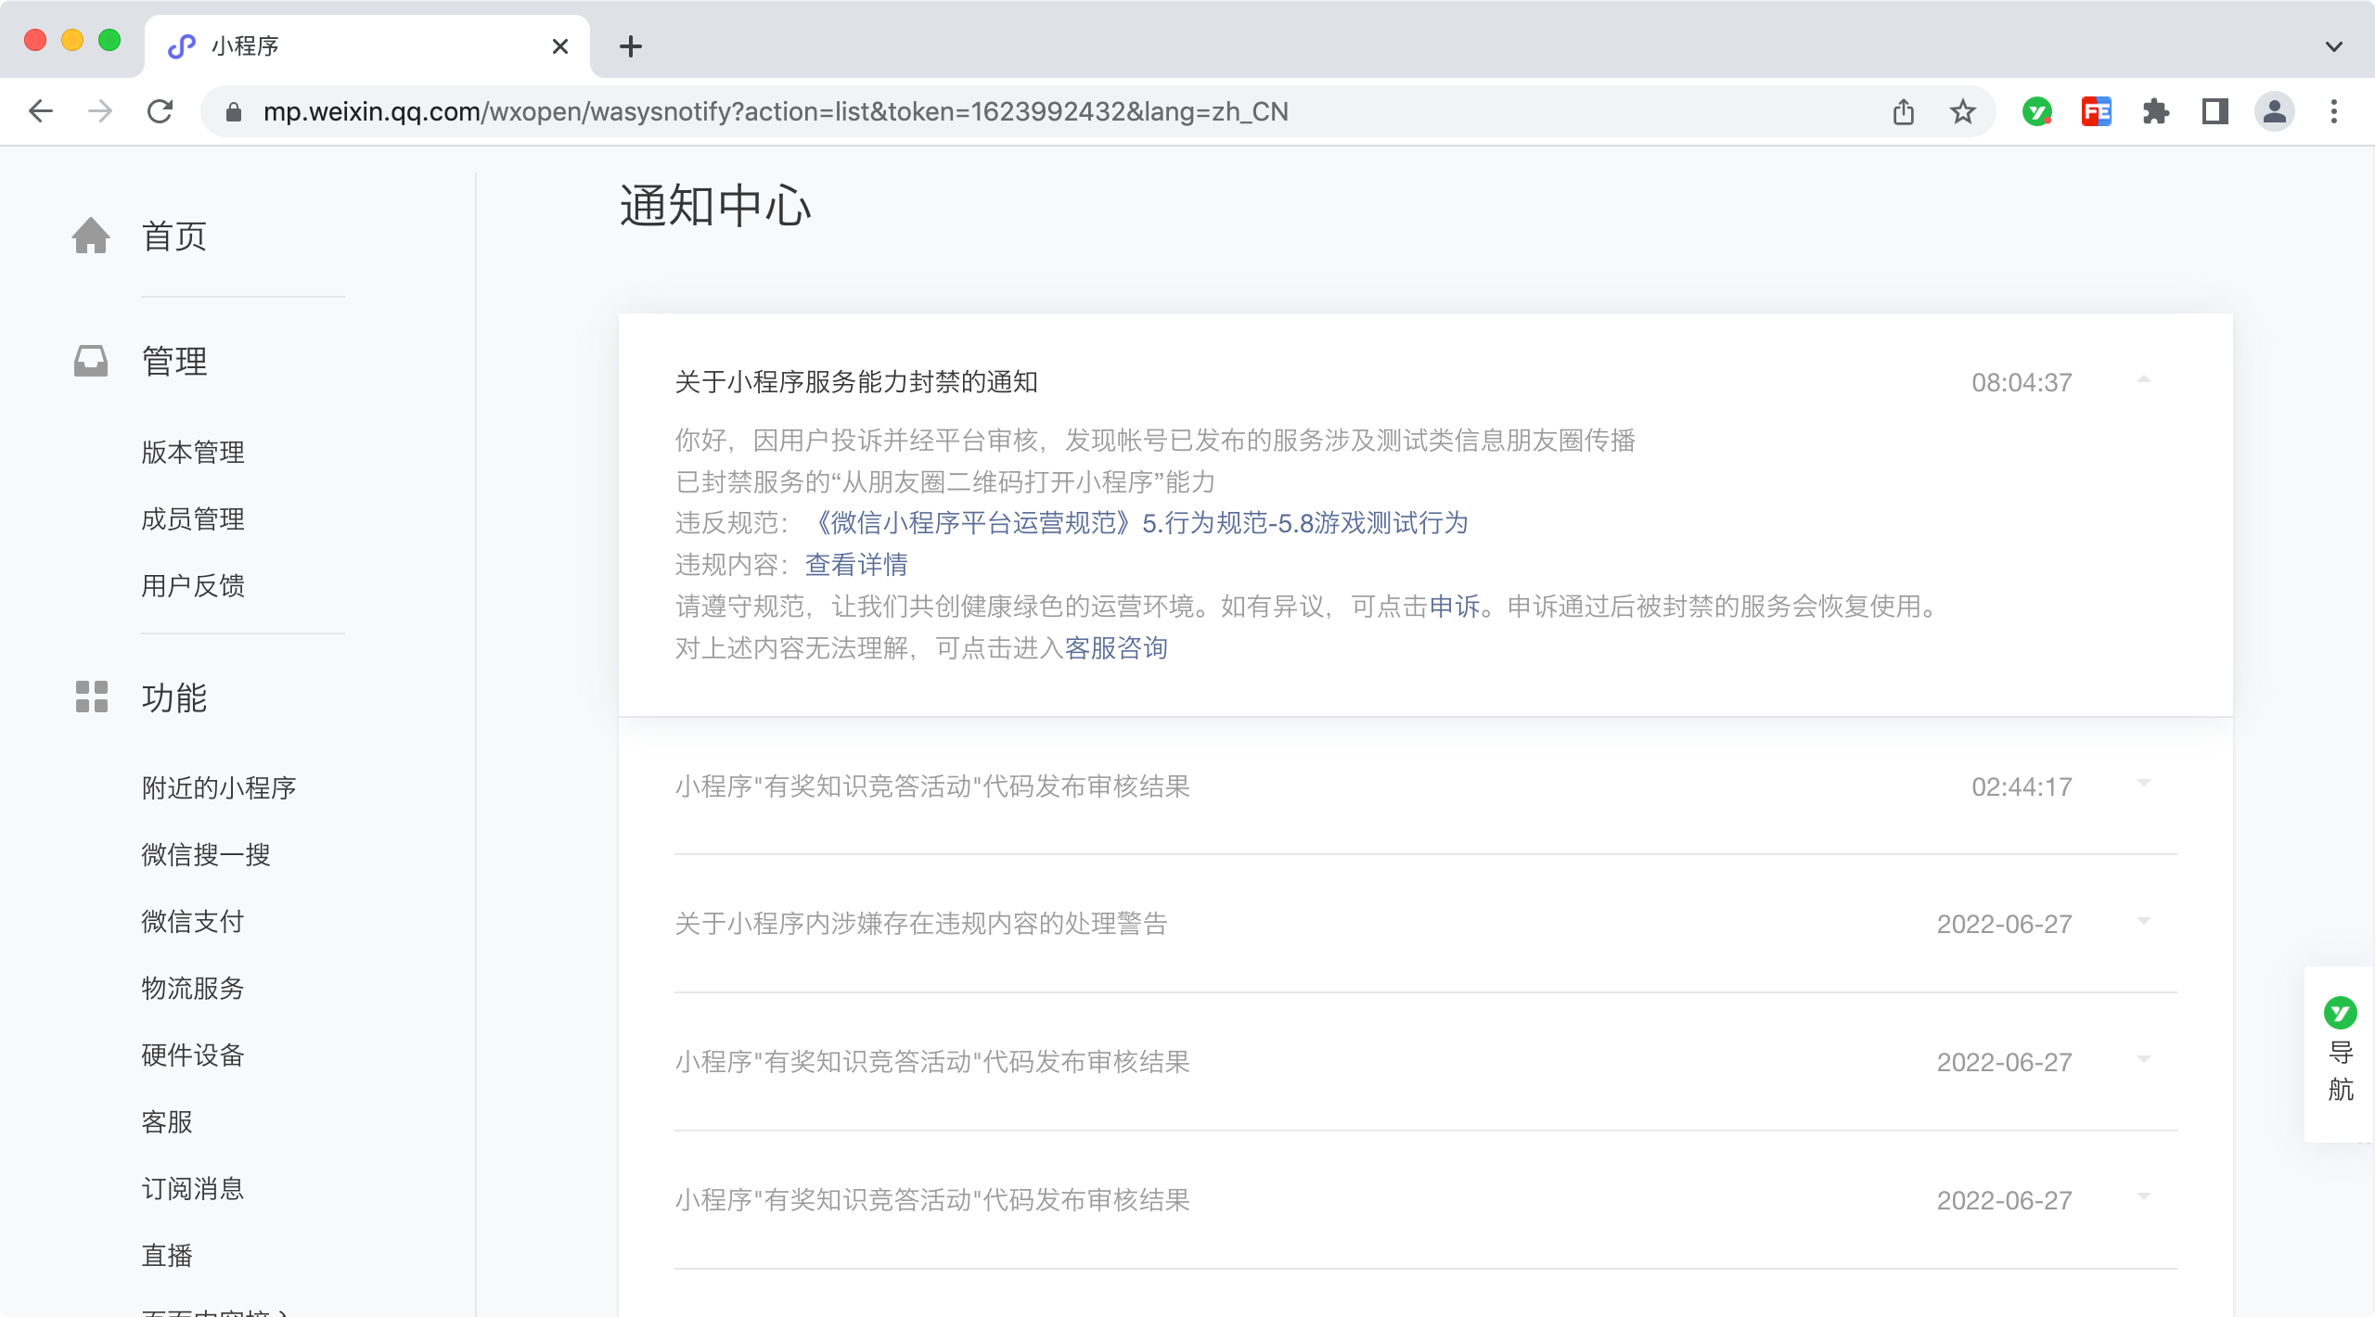Collapse the 08:04:37 封禁 notification
The image size is (2375, 1317).
(2143, 380)
